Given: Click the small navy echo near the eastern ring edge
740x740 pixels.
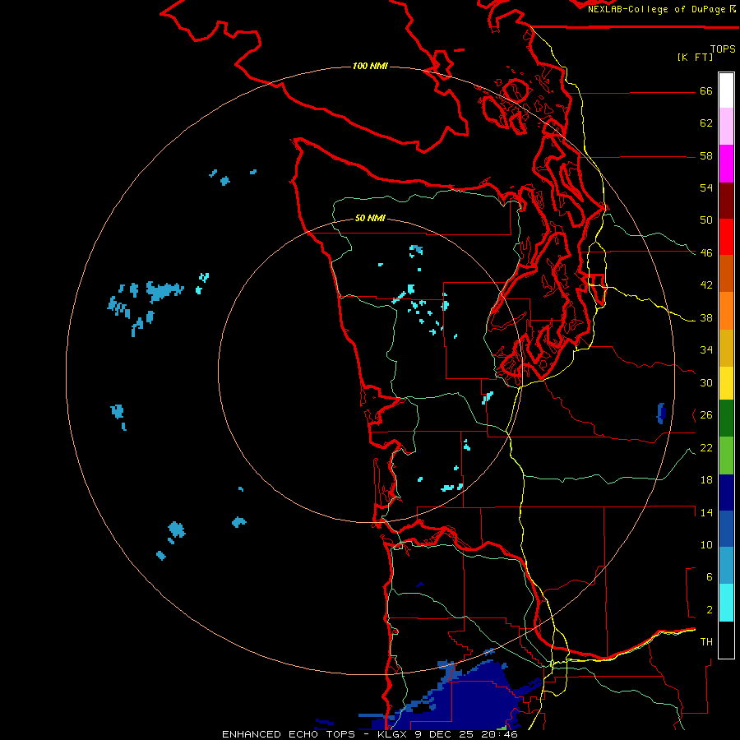Looking at the screenshot, I should [x=661, y=414].
